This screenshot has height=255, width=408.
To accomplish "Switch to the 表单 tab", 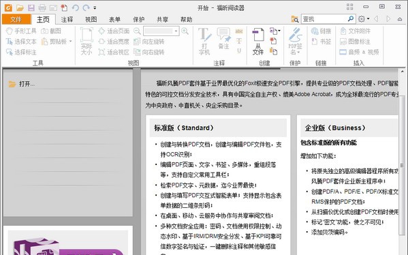I will (x=114, y=19).
